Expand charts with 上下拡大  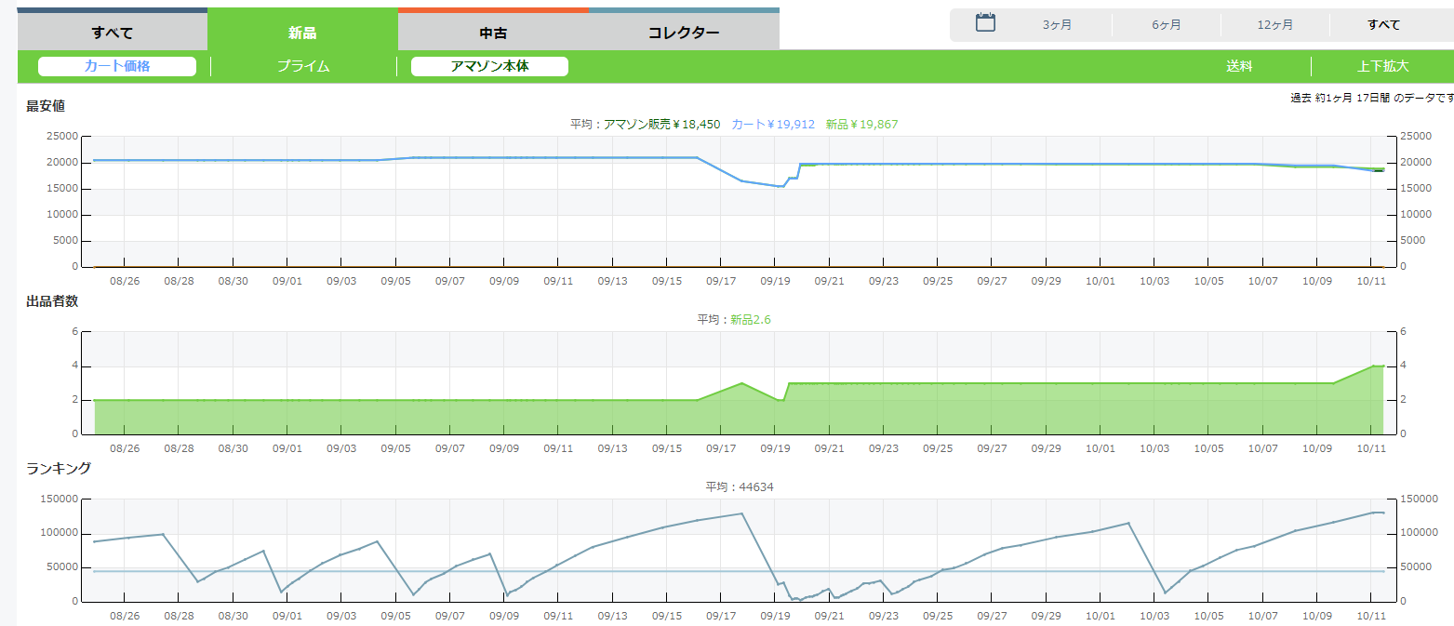pos(1382,66)
